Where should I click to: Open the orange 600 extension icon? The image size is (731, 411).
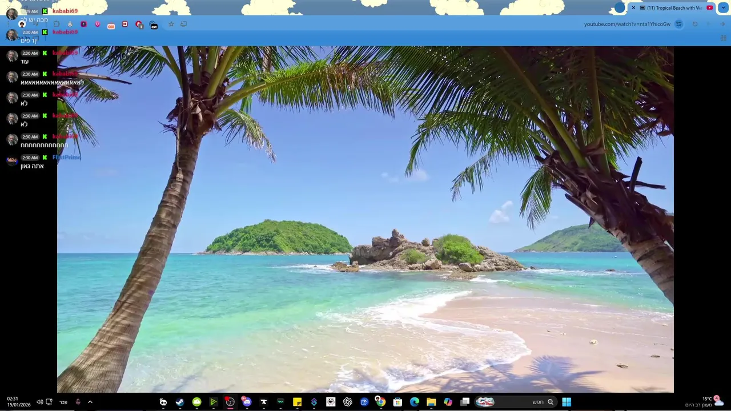coord(111,26)
